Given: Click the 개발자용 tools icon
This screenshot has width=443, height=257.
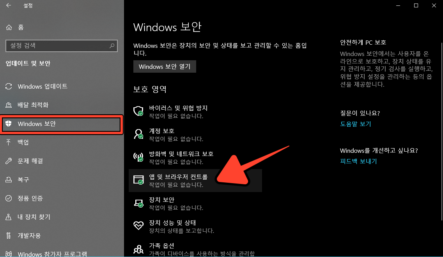Looking at the screenshot, I should (x=9, y=235).
